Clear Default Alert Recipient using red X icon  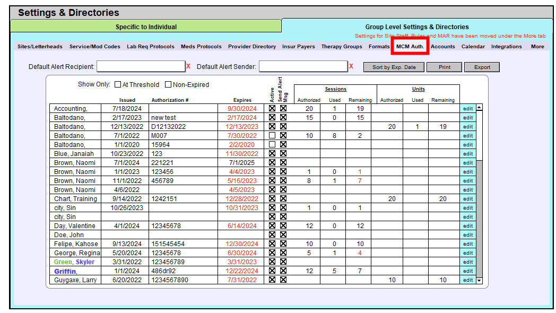tap(188, 66)
